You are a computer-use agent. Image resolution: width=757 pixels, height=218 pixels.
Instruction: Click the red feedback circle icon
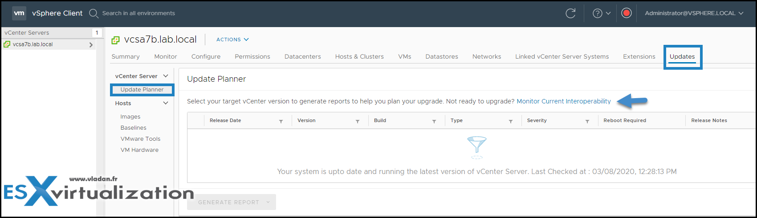tap(627, 13)
